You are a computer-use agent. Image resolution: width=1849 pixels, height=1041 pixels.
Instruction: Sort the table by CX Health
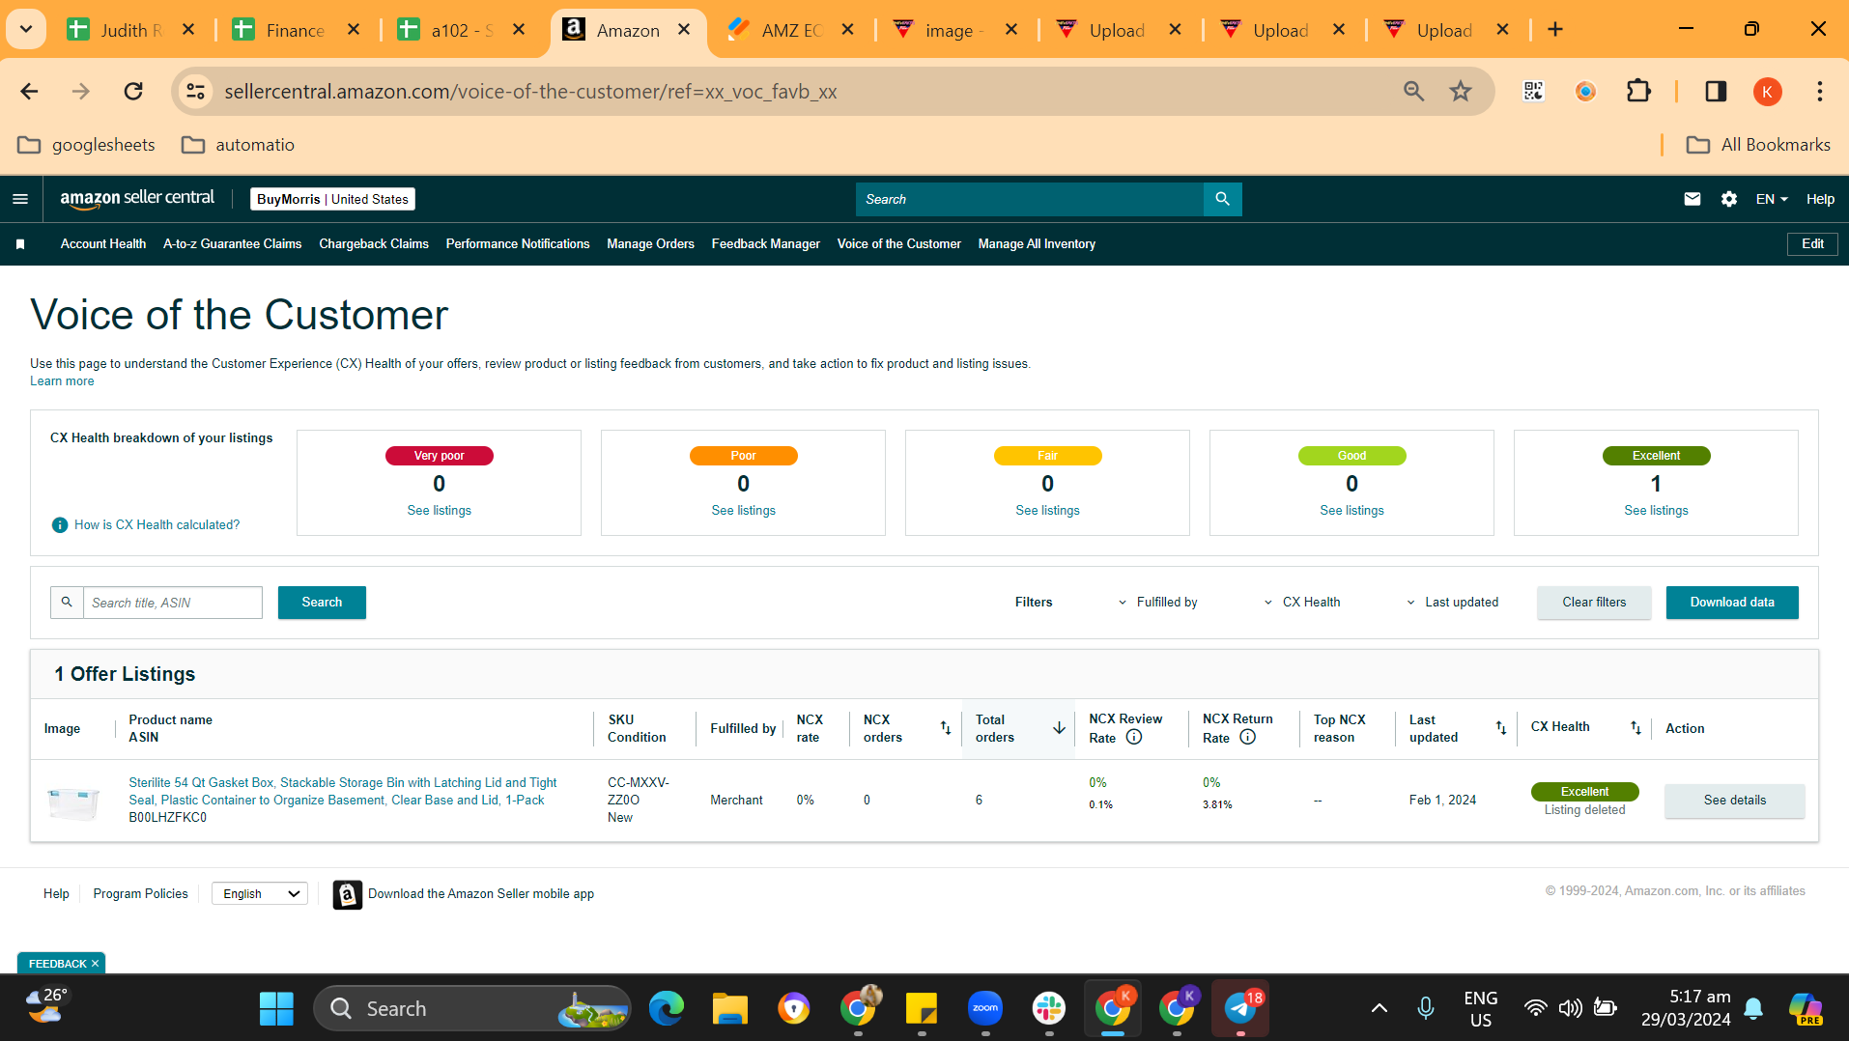(x=1636, y=728)
